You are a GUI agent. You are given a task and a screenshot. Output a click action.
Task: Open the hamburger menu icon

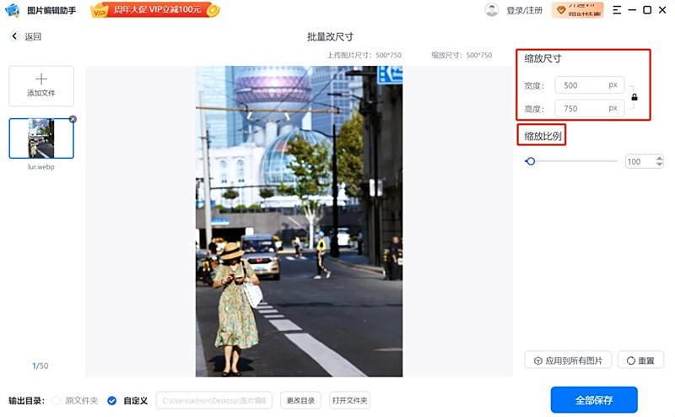617,10
